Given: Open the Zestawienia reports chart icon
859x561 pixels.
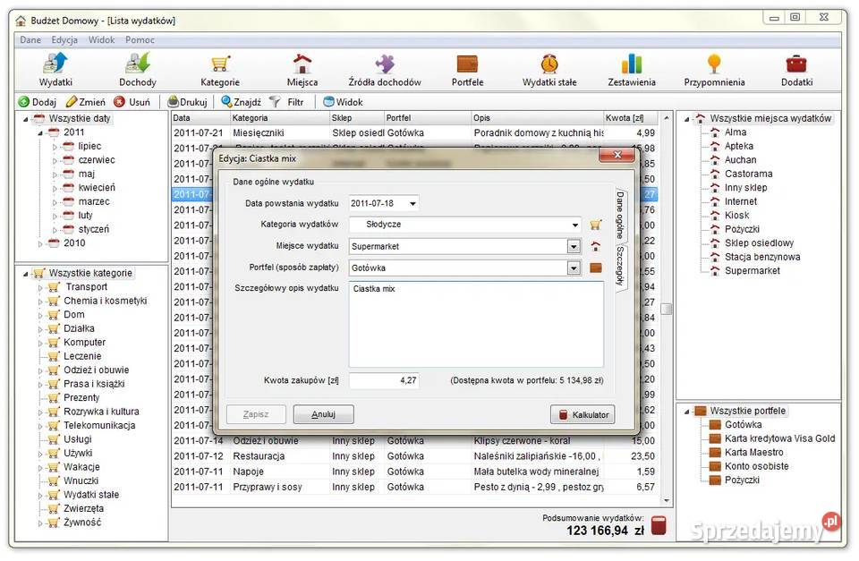Looking at the screenshot, I should click(632, 70).
